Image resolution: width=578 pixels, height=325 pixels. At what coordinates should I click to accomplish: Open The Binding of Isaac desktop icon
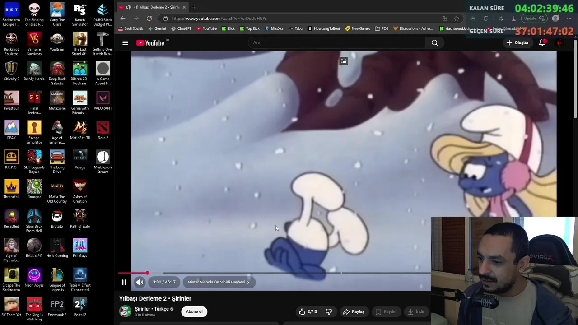[34, 15]
